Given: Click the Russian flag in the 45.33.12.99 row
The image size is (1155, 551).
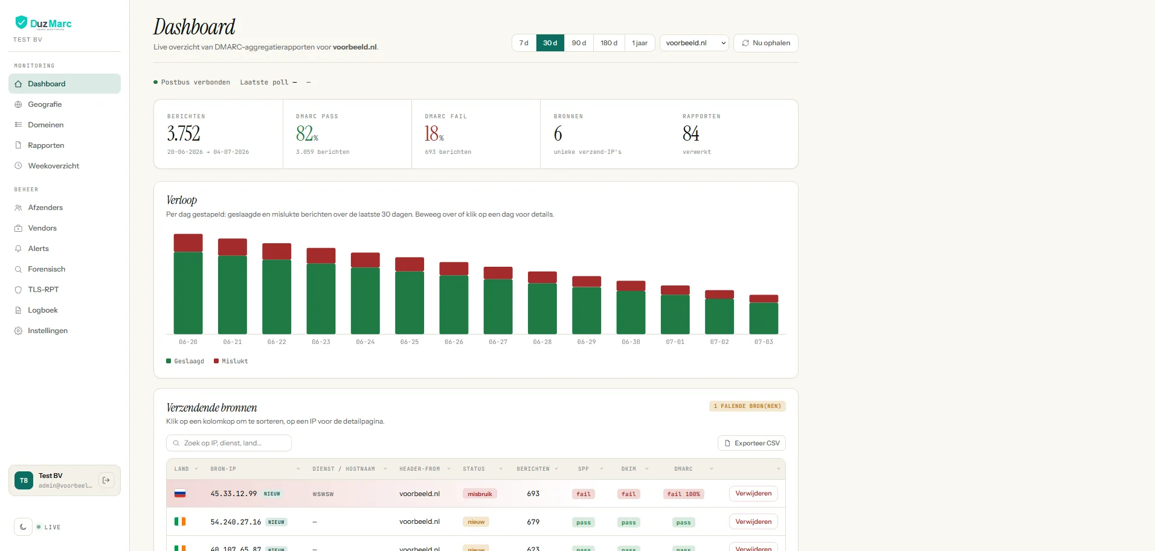Looking at the screenshot, I should tap(180, 494).
